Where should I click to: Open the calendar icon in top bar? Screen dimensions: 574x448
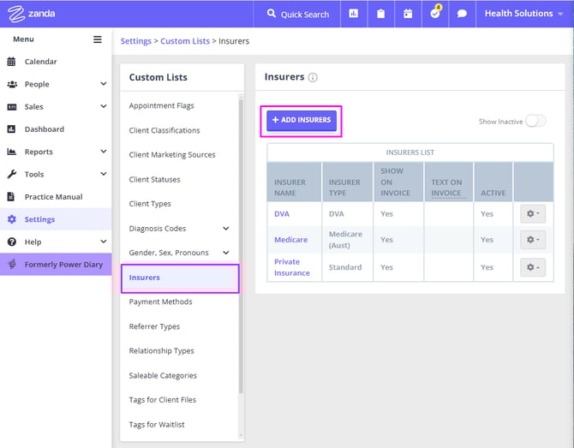pyautogui.click(x=408, y=14)
